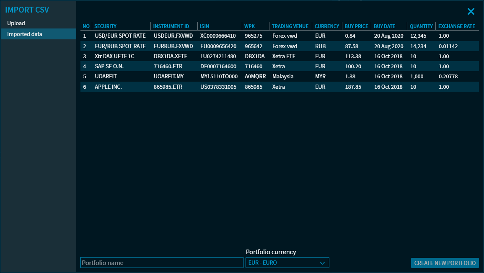Click the Portfolio name input field
The height and width of the screenshot is (273, 484).
162,263
